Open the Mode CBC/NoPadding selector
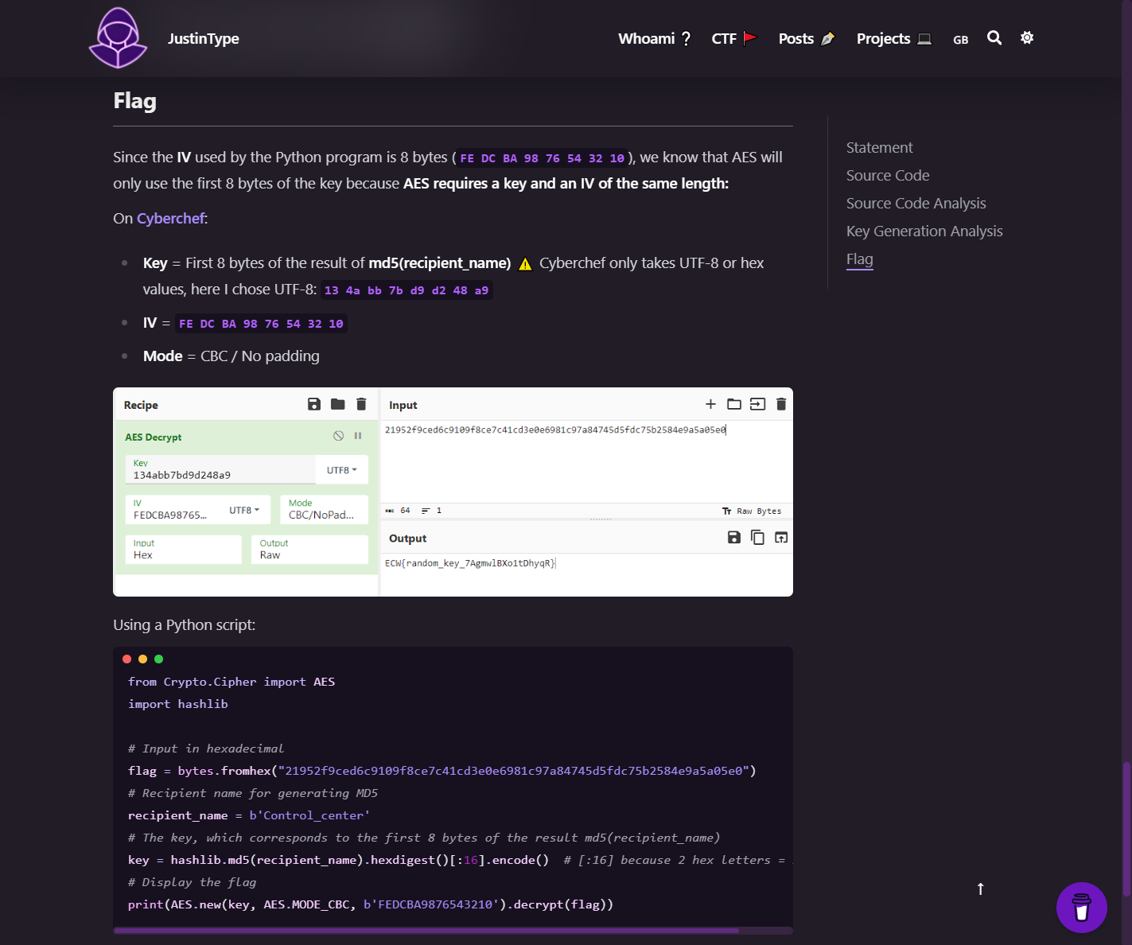This screenshot has width=1132, height=945. pyautogui.click(x=324, y=509)
